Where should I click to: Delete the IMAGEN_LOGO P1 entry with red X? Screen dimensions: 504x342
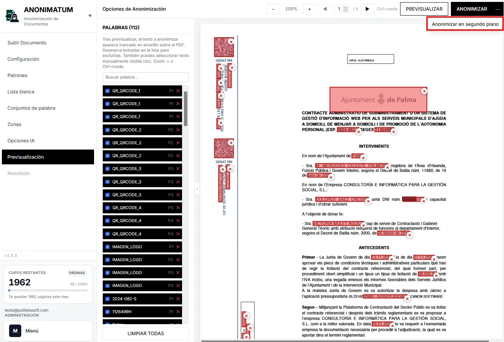tap(178, 247)
